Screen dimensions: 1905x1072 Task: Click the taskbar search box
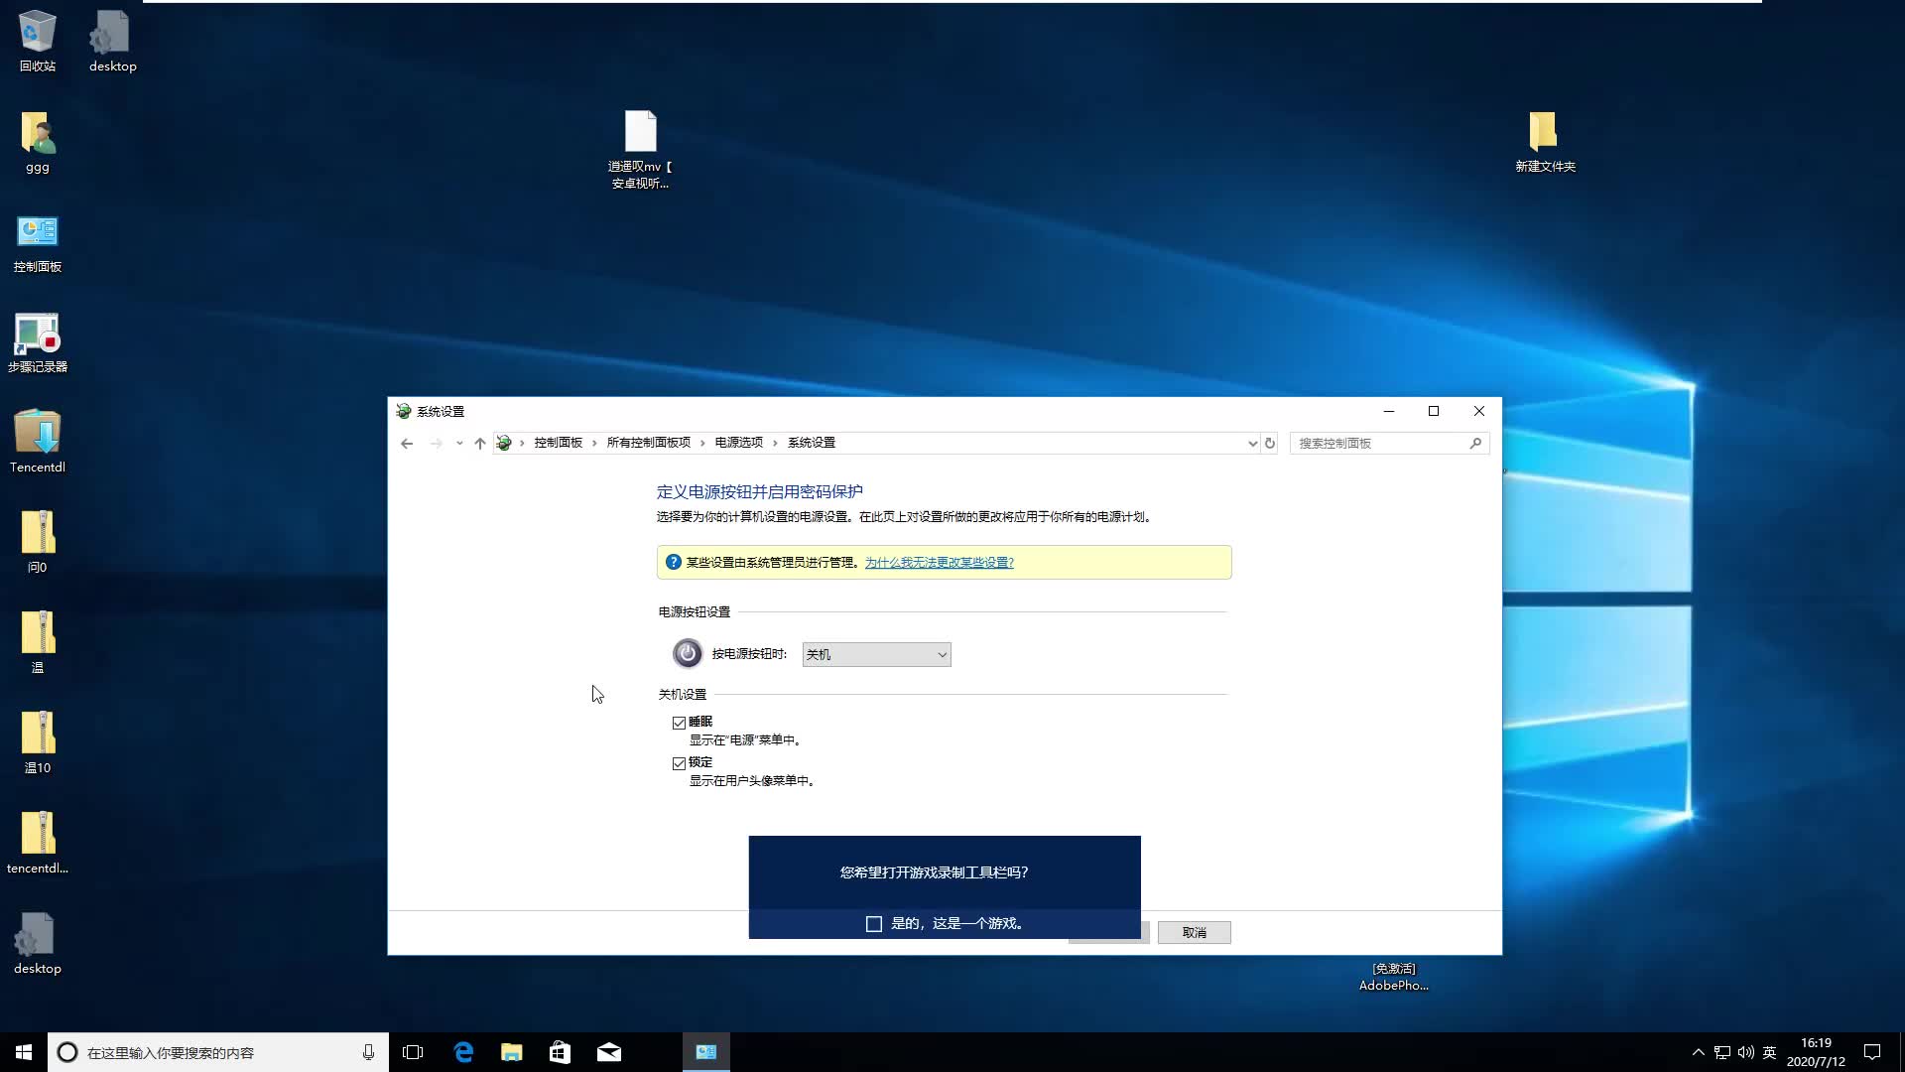point(218,1052)
